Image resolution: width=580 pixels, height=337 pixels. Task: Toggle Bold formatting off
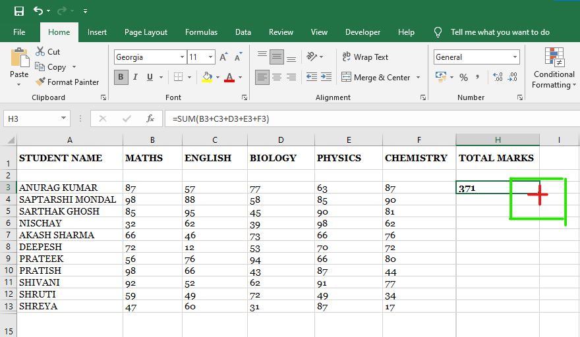(121, 78)
